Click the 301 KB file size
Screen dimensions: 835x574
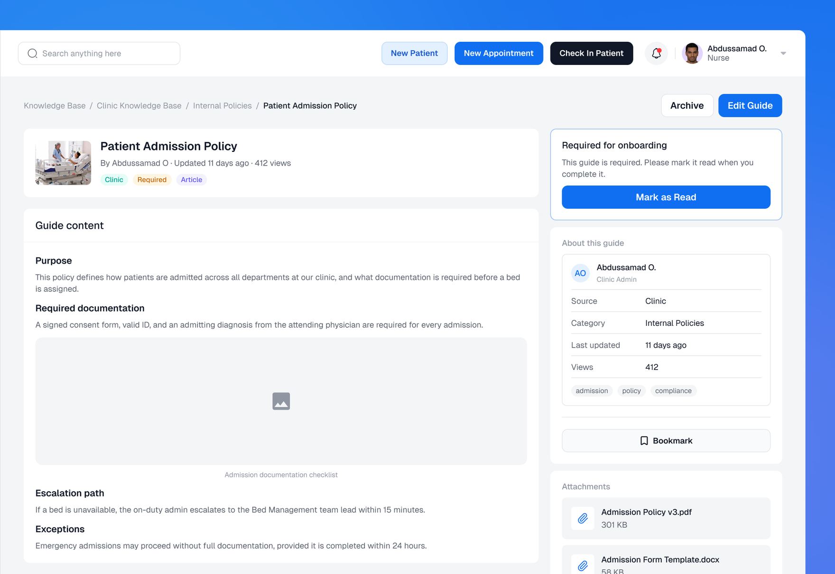pyautogui.click(x=614, y=525)
